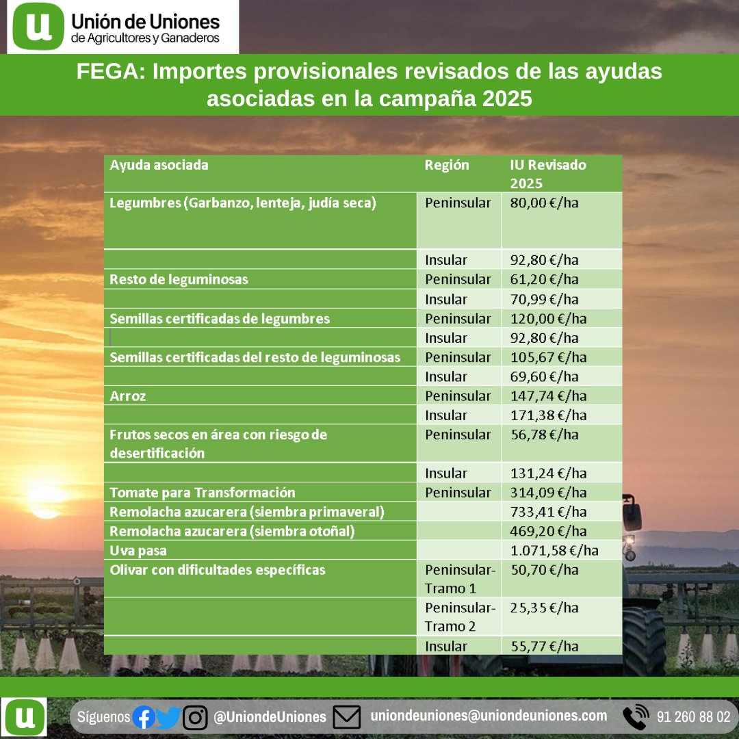Click the value 25,35 €/ha

click(x=545, y=608)
